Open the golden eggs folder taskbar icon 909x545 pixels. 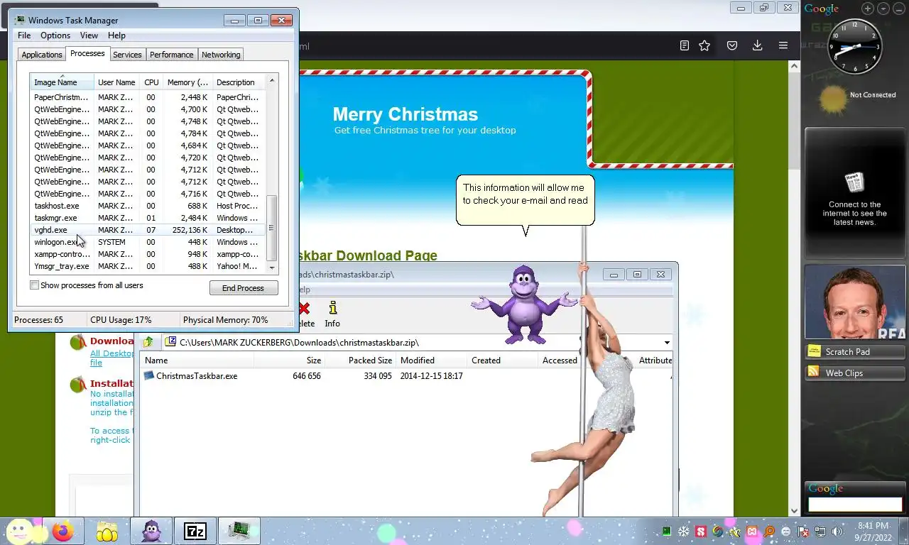pos(107,531)
